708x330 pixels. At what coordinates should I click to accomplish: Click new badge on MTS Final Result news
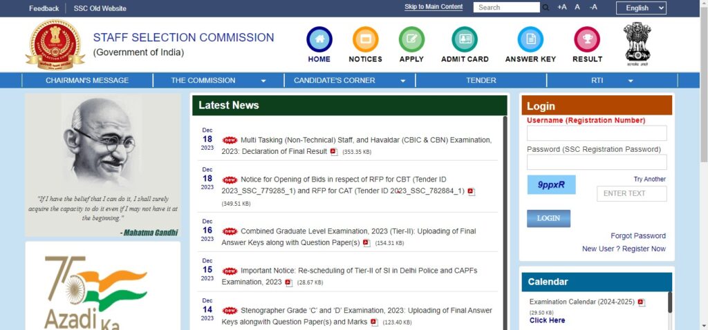(230, 140)
